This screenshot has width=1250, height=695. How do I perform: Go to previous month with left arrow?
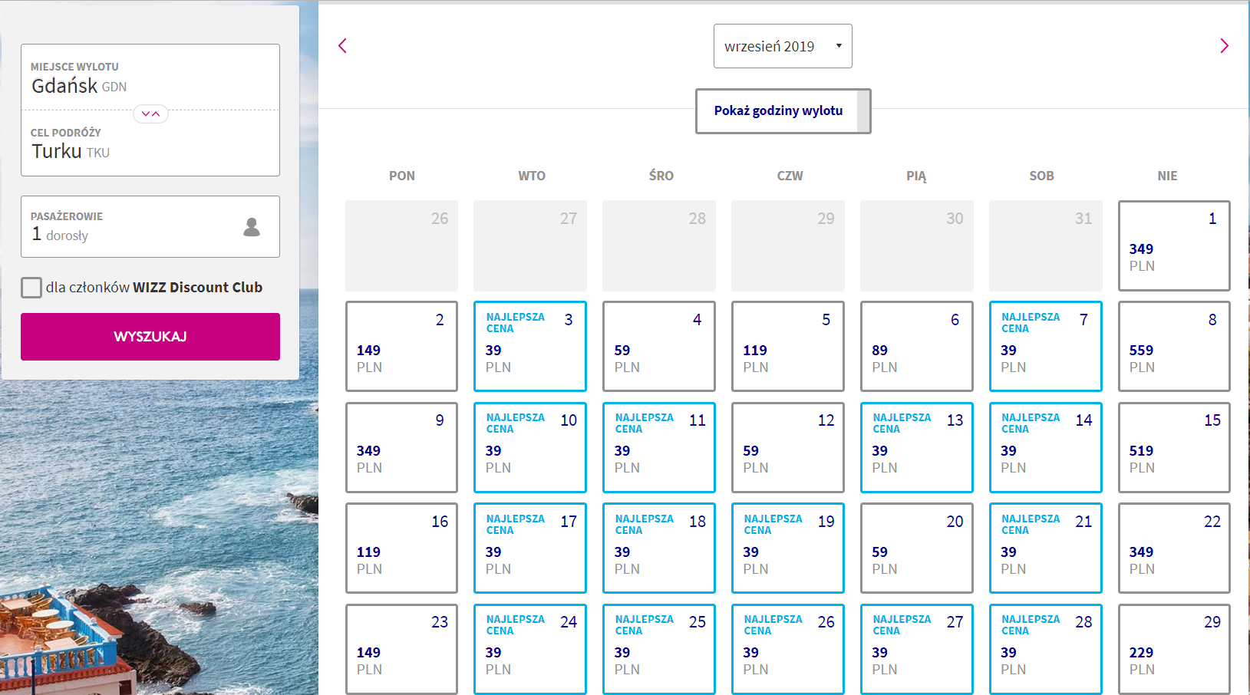coord(343,46)
